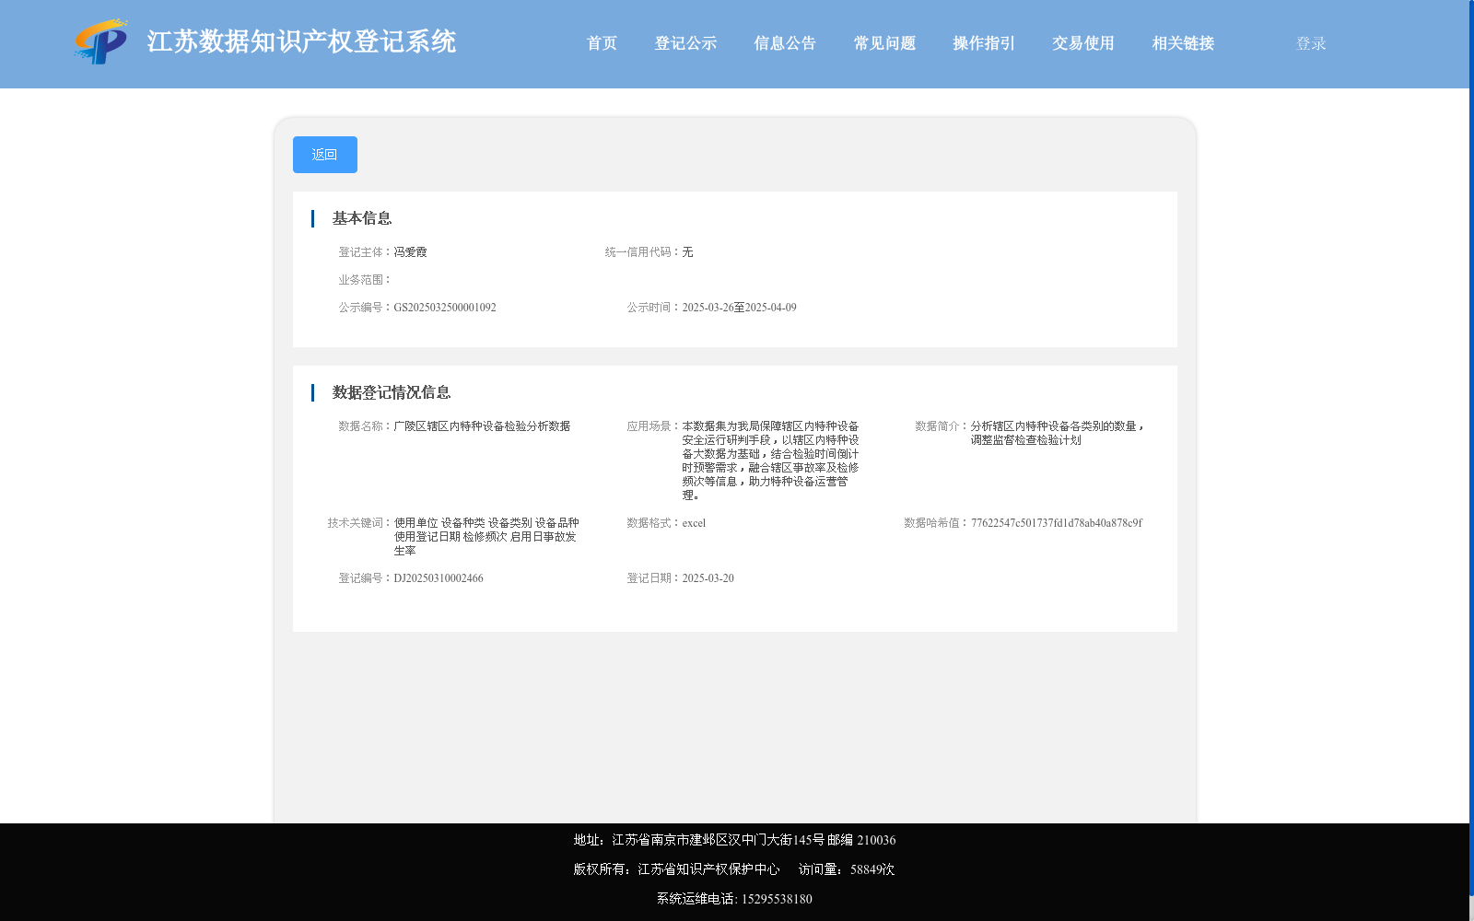Open the 首页 navigation item

pos(602,43)
